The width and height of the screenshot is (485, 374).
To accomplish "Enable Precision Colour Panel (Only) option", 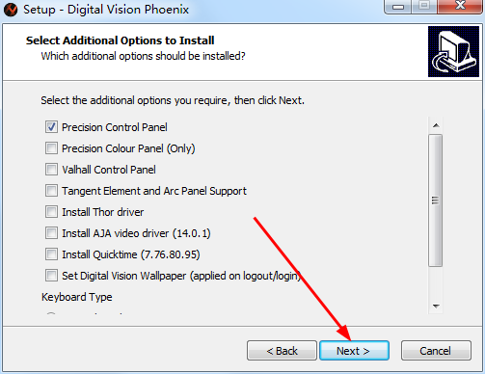I will 51,148.
